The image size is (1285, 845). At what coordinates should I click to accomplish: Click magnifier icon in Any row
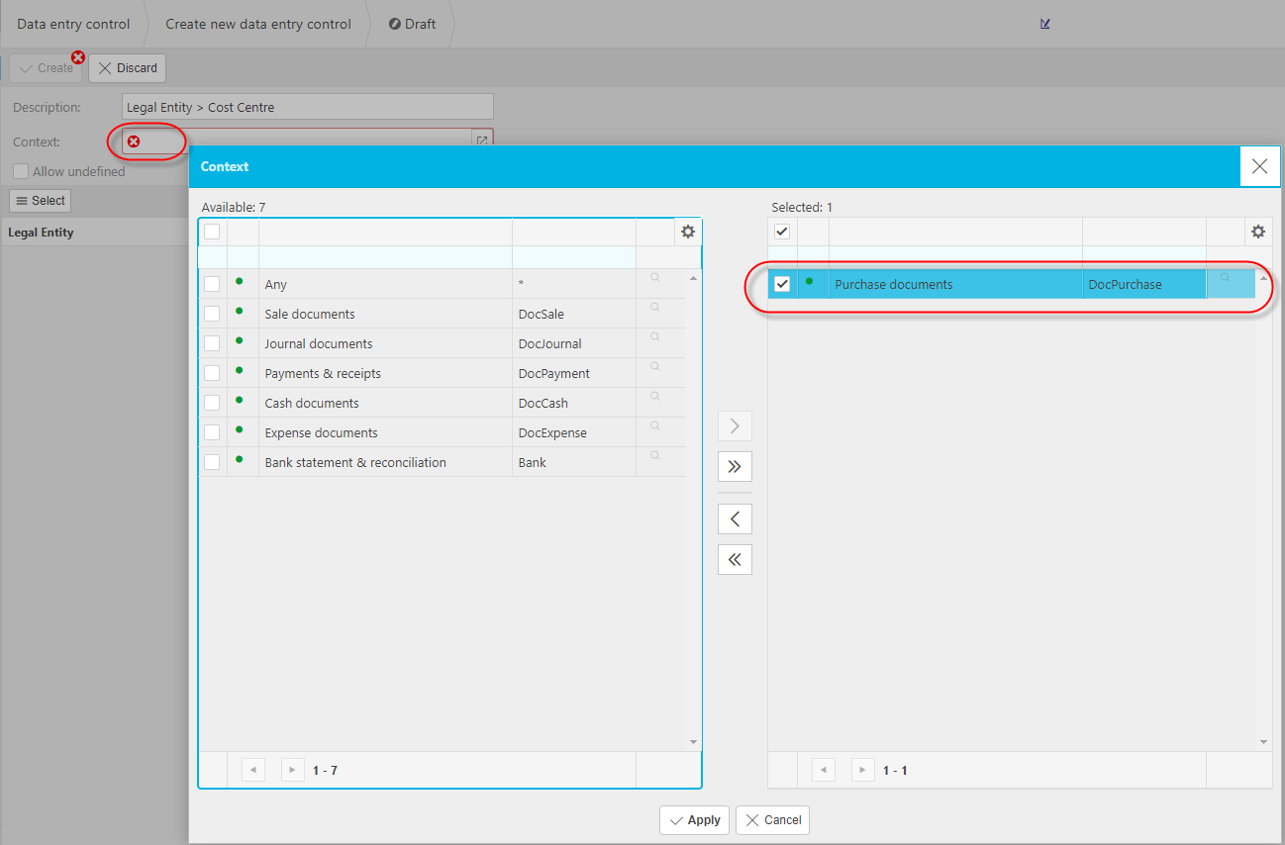(x=654, y=278)
